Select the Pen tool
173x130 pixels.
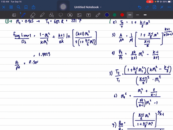[23, 15]
